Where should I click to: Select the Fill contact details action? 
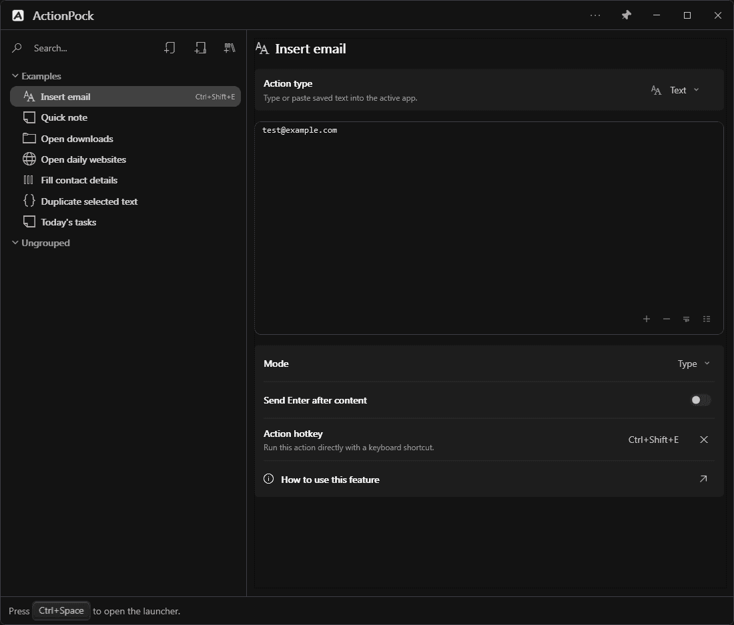tap(125, 180)
